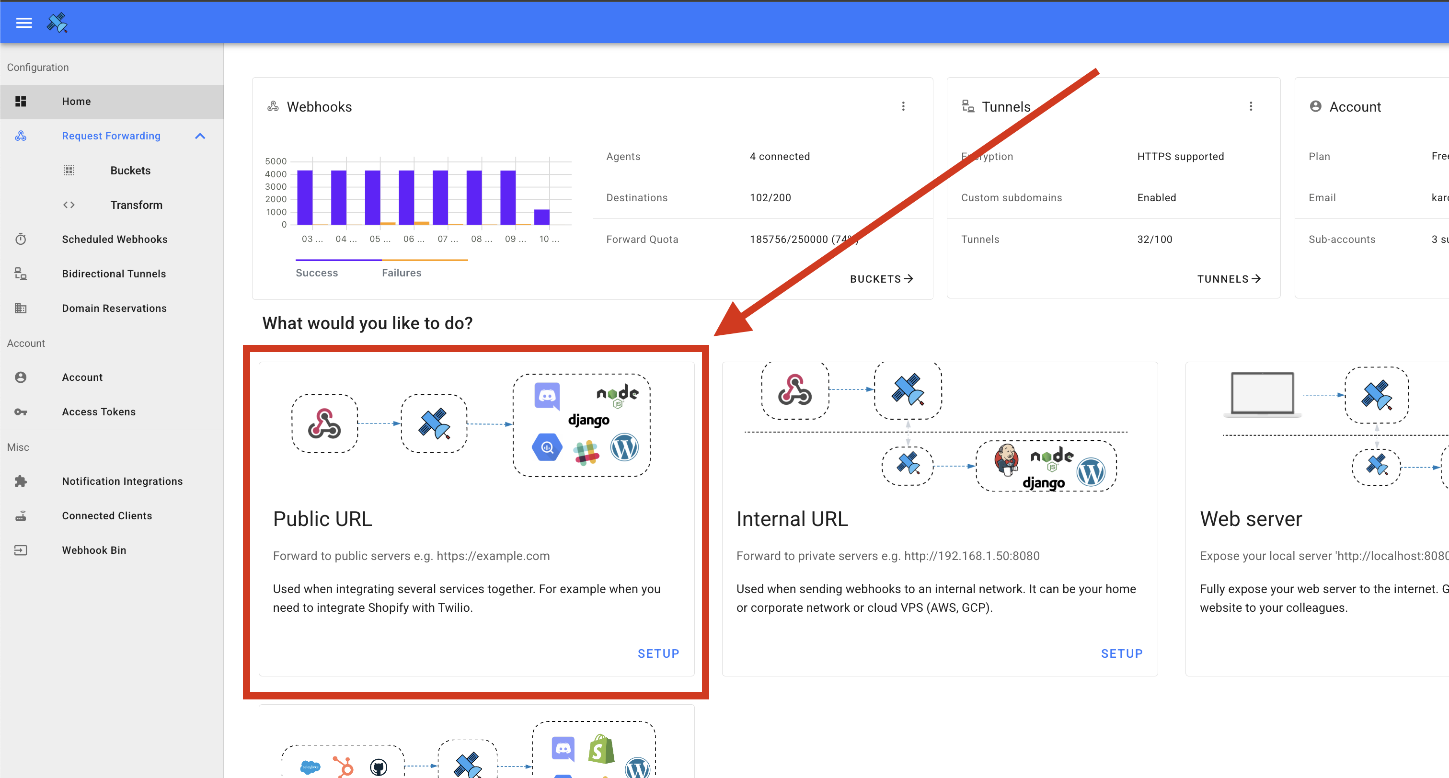
Task: Open the Tunnels card overflow menu
Action: pos(1252,106)
